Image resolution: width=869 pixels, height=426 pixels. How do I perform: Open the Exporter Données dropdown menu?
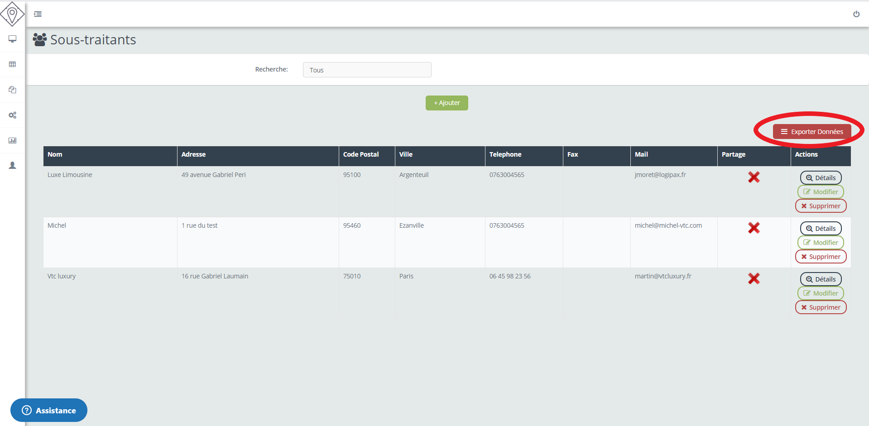click(x=811, y=132)
